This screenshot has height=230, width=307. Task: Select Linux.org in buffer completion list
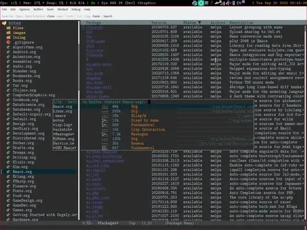coord(63,111)
